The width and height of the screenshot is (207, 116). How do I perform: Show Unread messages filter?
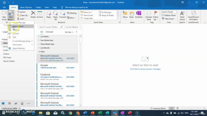(49, 32)
